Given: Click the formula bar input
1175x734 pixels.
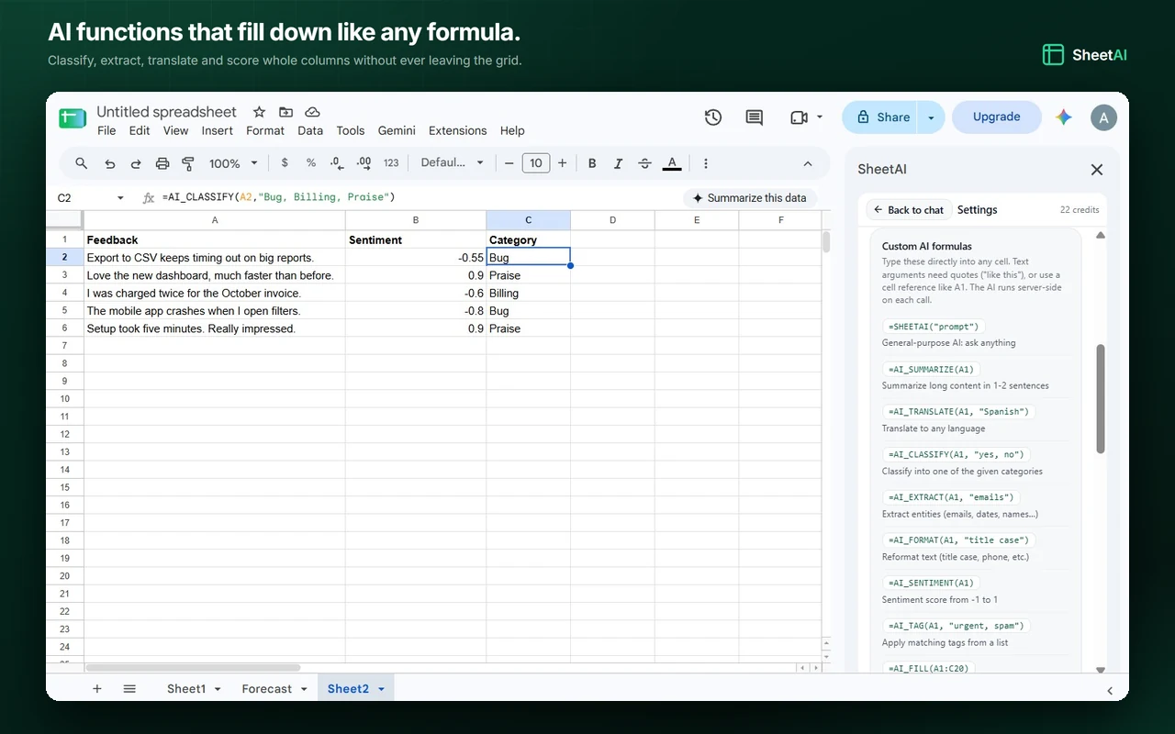Looking at the screenshot, I should (x=417, y=197).
